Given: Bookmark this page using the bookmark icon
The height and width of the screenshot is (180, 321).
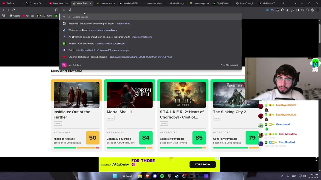Looking at the screenshot, I should click(x=56, y=10).
